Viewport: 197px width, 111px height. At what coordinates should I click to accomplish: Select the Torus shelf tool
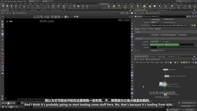coord(16,7)
